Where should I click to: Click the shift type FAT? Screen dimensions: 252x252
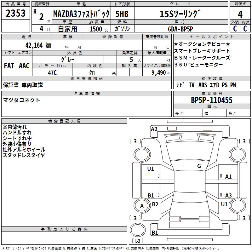pos(9,66)
